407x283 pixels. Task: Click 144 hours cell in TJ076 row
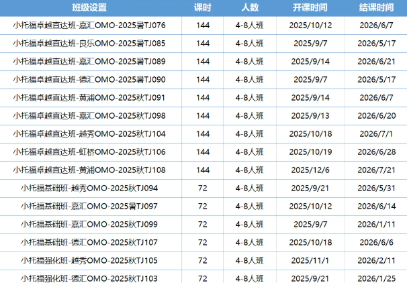203,25
